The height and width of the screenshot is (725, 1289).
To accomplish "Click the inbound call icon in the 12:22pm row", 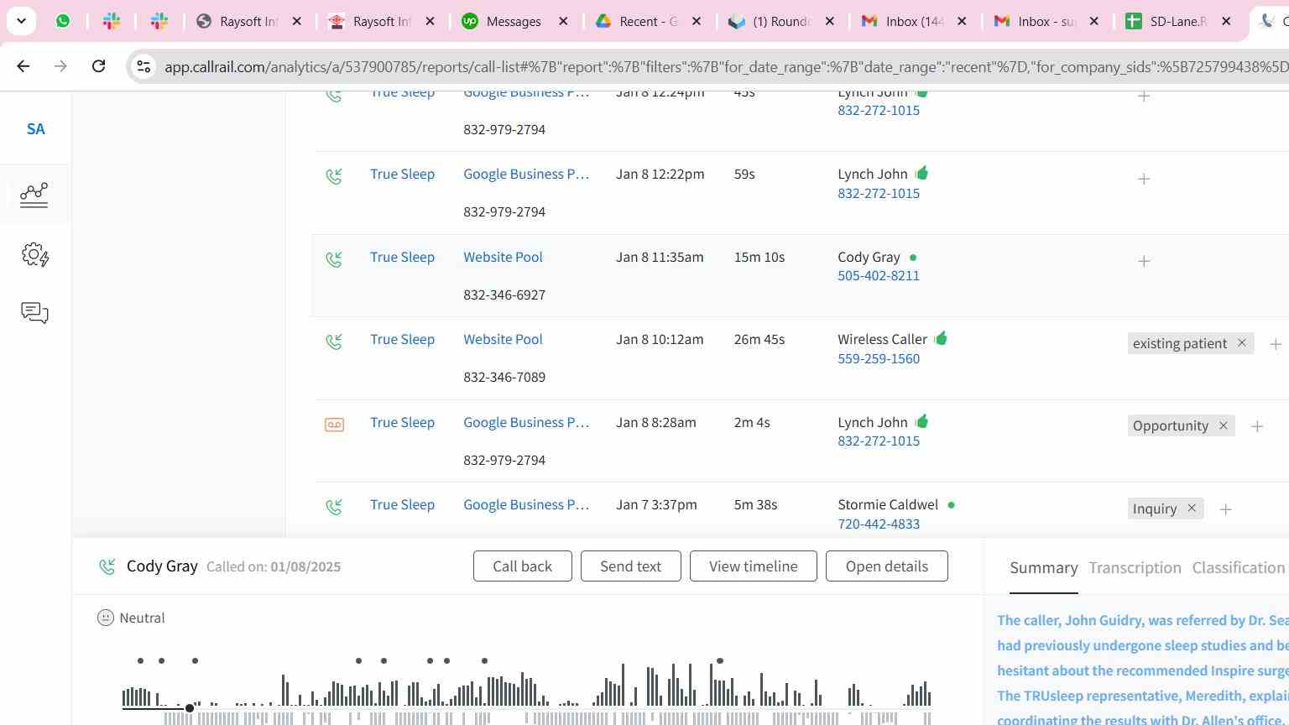I will (x=334, y=176).
